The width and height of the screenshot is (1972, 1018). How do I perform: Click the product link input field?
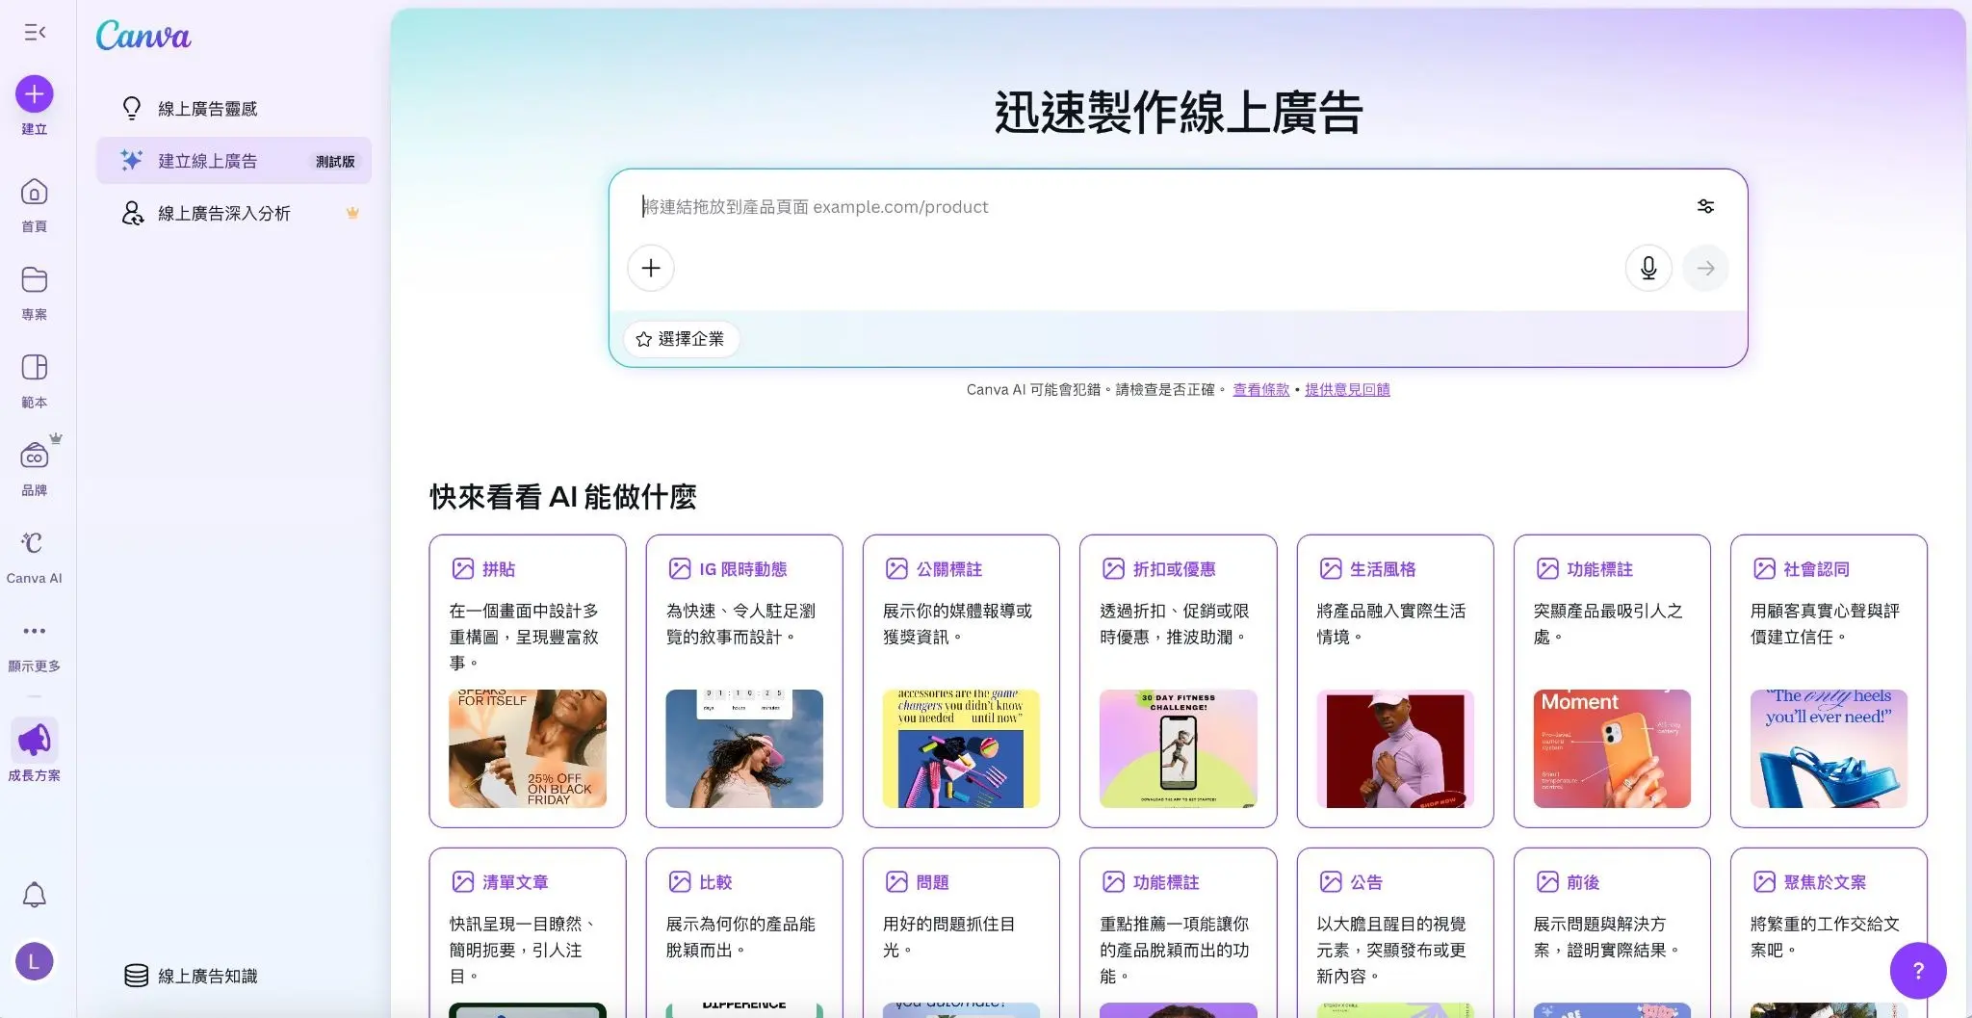[1155, 207]
